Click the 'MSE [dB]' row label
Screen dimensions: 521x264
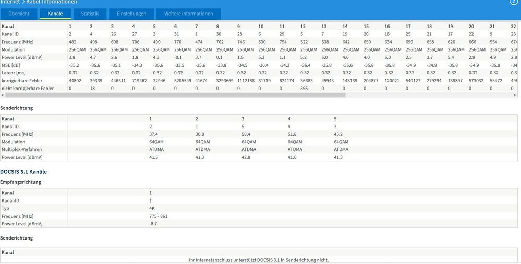coord(10,65)
